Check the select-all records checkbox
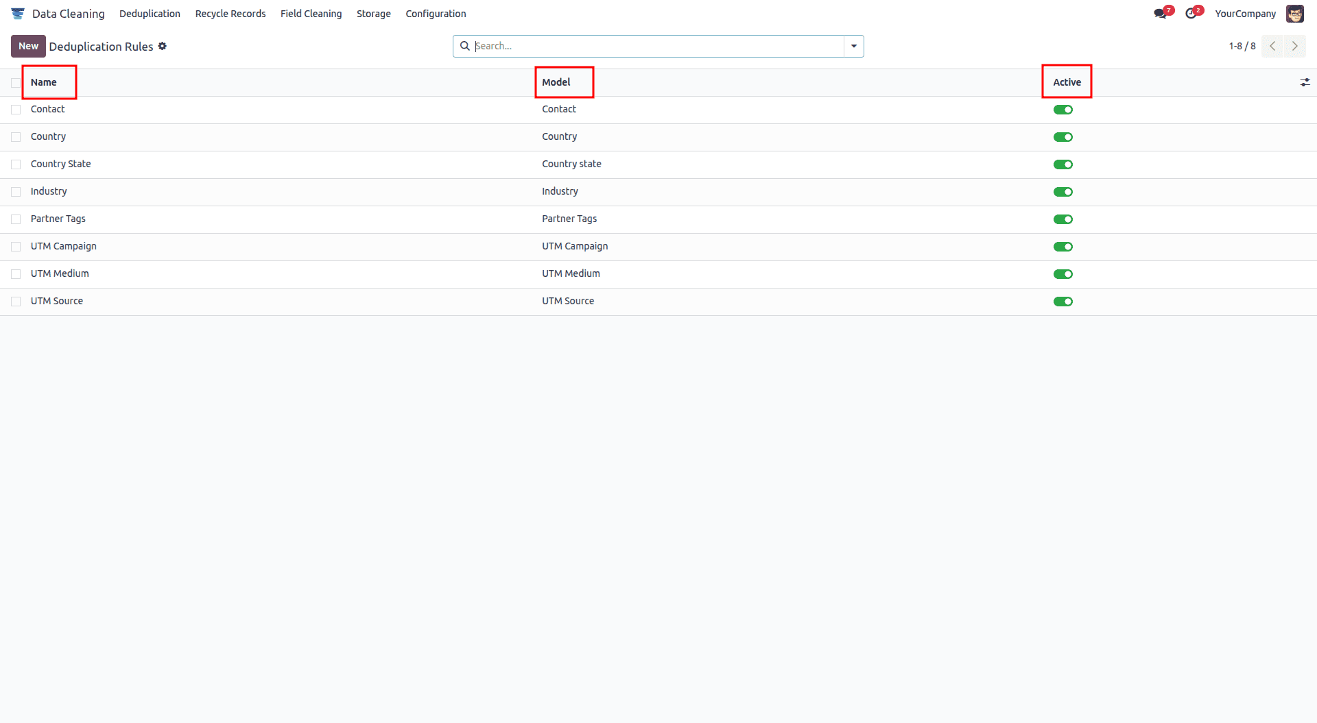This screenshot has width=1317, height=723. tap(16, 82)
